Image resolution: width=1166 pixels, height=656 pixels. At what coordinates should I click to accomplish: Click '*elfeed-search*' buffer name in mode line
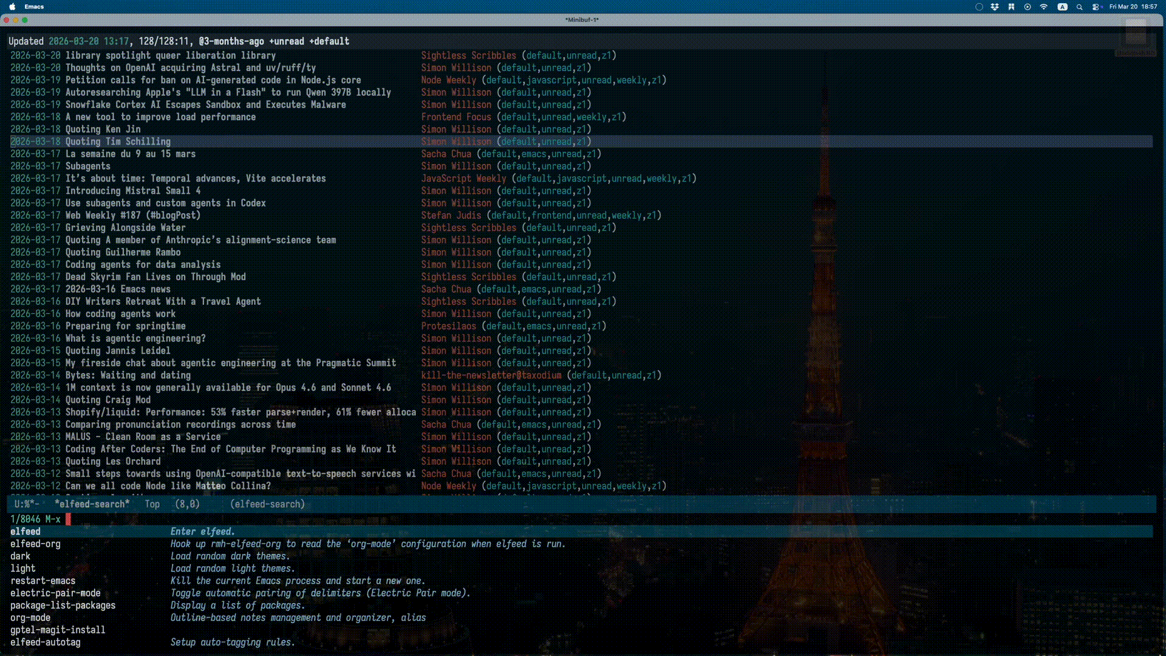pos(92,504)
